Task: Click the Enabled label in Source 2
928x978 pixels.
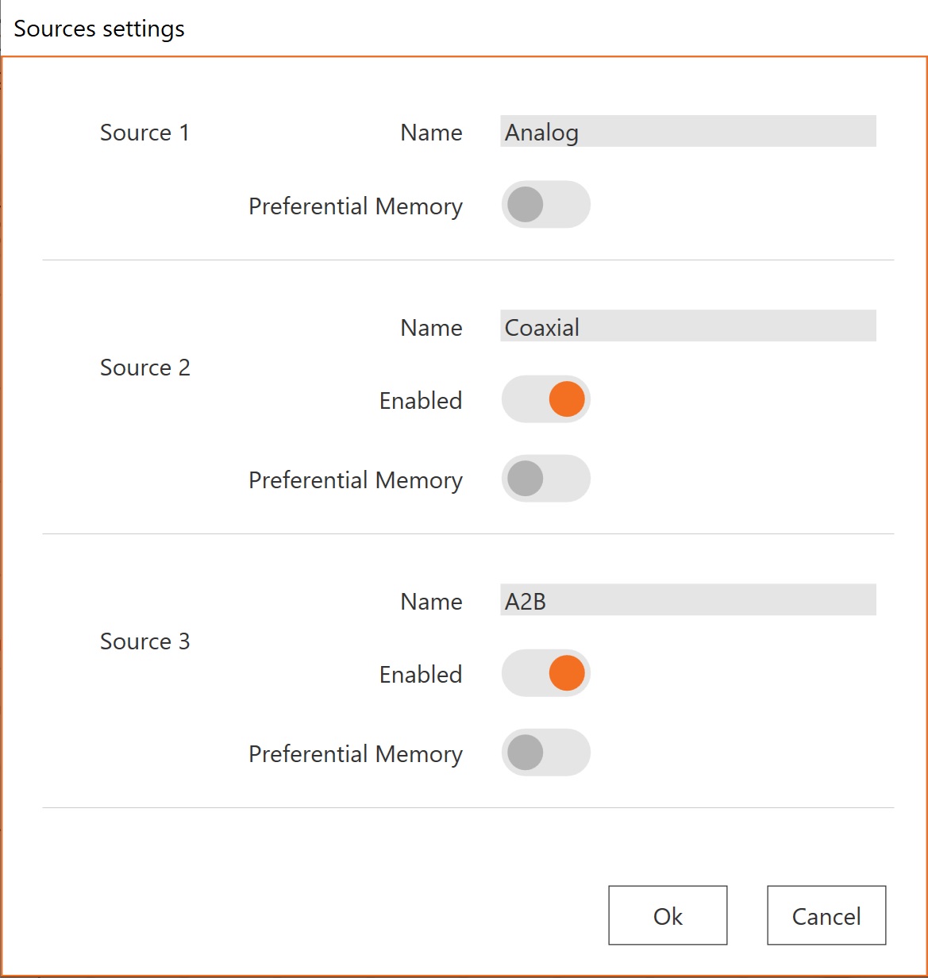Action: tap(421, 400)
